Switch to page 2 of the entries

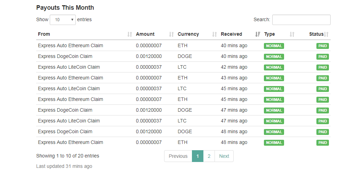209,156
